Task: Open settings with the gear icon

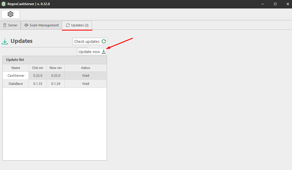Action: (10, 14)
